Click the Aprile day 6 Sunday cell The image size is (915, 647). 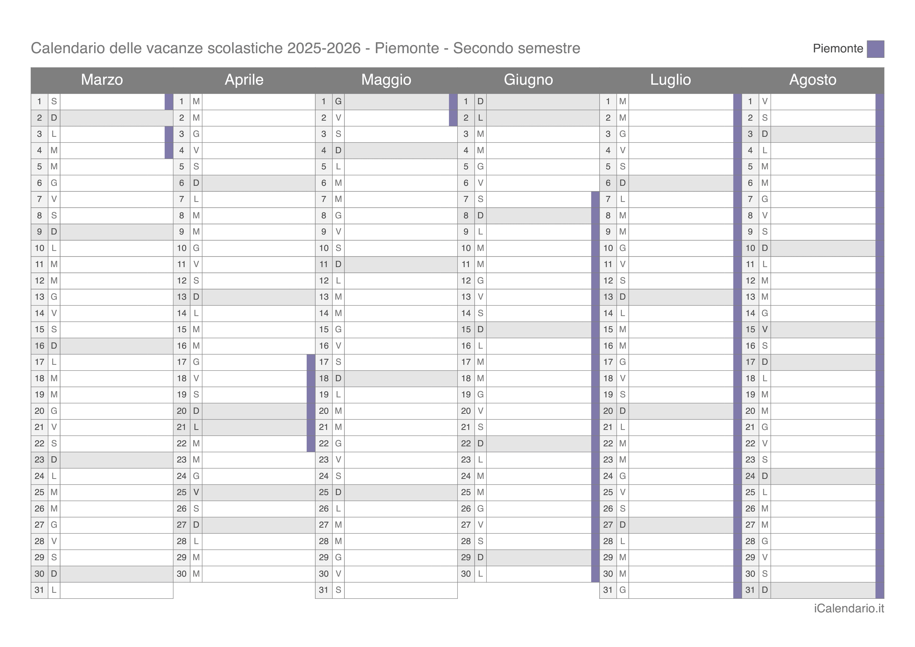(x=244, y=183)
